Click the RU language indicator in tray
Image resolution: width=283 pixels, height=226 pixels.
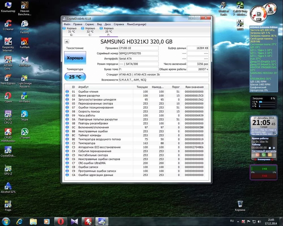click(x=232, y=221)
